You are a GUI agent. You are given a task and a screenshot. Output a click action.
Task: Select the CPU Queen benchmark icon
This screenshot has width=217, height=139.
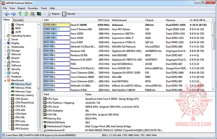click(13, 99)
